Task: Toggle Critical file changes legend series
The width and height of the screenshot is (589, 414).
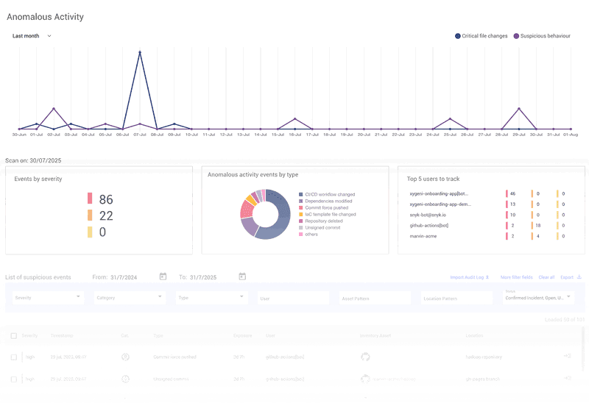Action: [x=457, y=35]
